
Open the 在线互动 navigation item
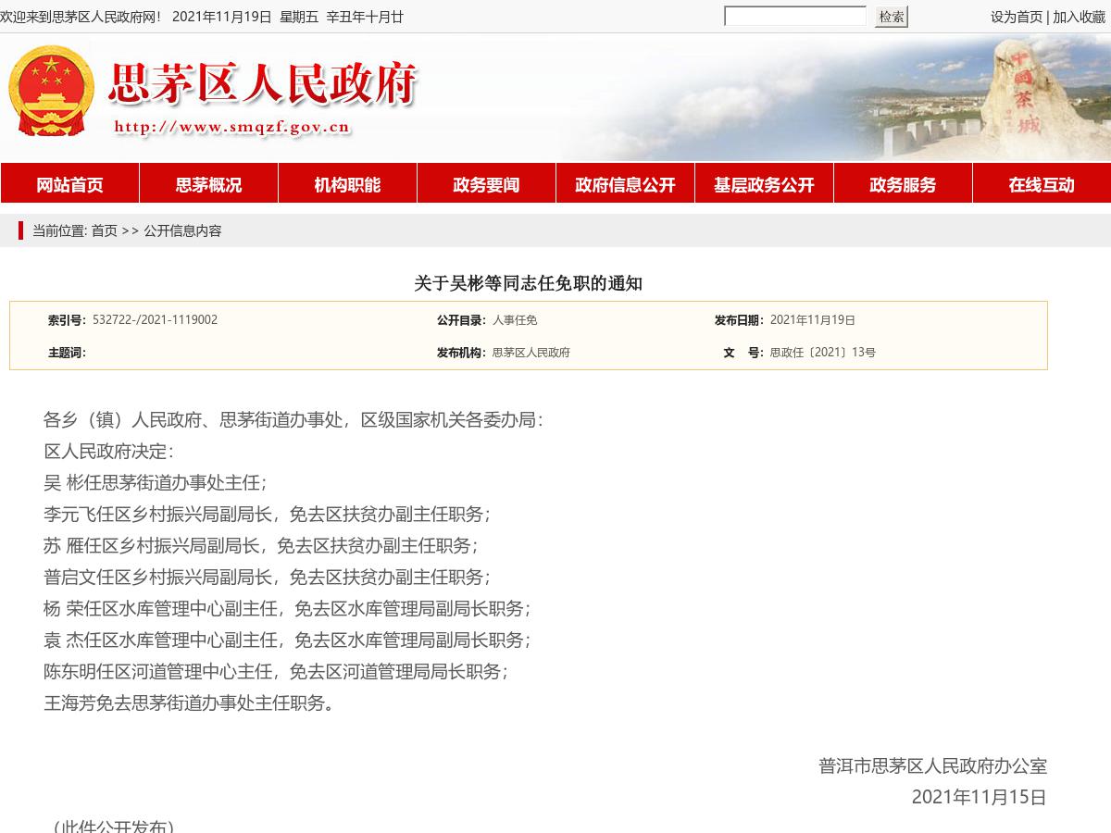click(x=1042, y=184)
